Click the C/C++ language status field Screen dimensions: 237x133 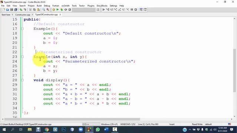[91, 124]
